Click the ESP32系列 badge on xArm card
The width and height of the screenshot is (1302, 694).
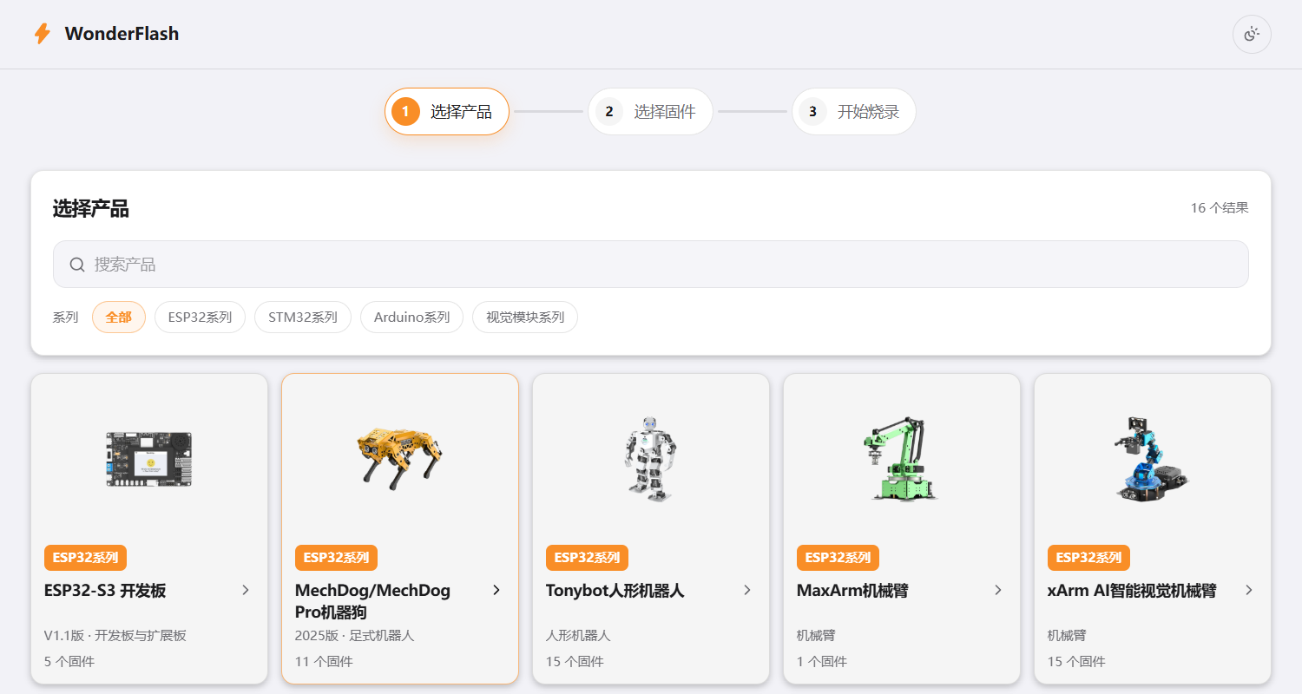pos(1088,558)
